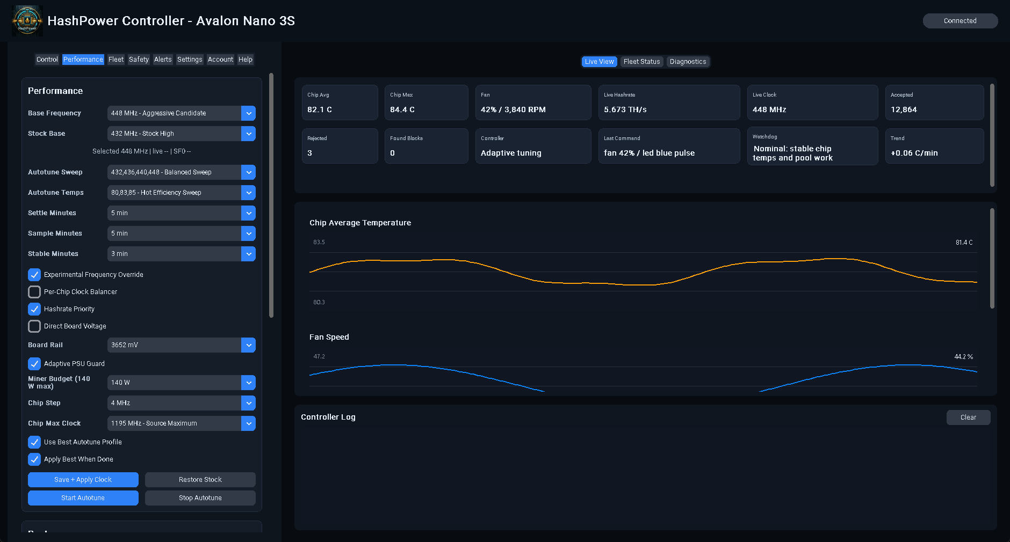1010x542 pixels.
Task: Switch to Fleet Status view
Action: pos(641,62)
